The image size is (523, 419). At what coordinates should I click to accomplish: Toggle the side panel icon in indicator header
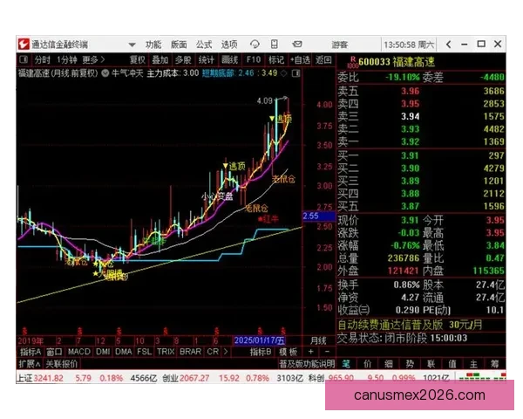coord(295,73)
